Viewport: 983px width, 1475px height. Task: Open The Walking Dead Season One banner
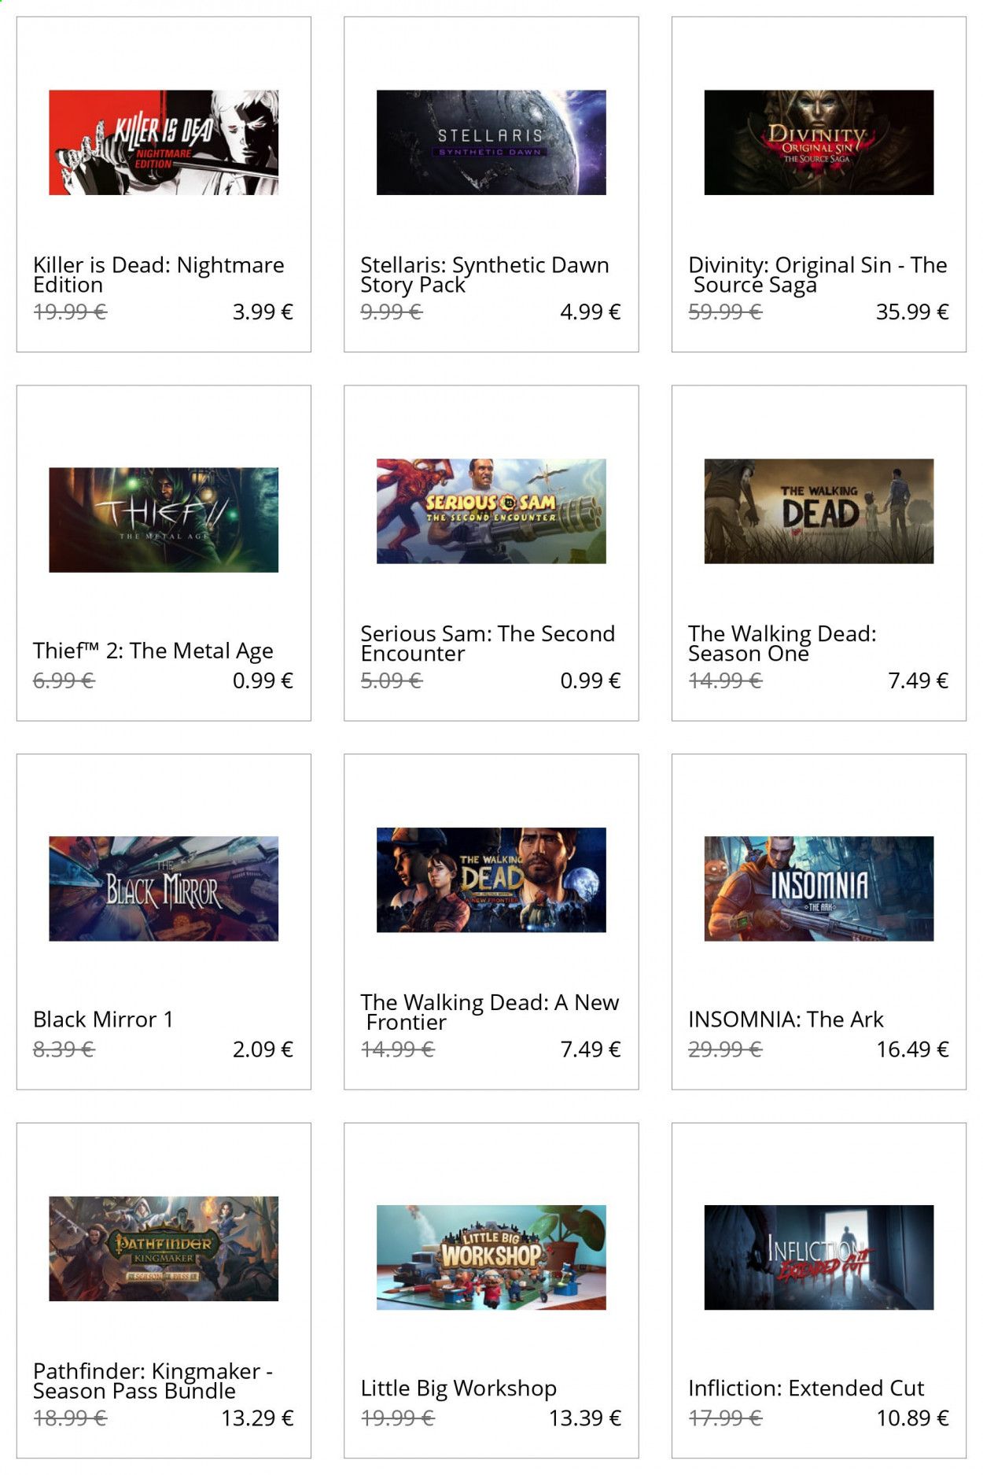click(x=819, y=511)
